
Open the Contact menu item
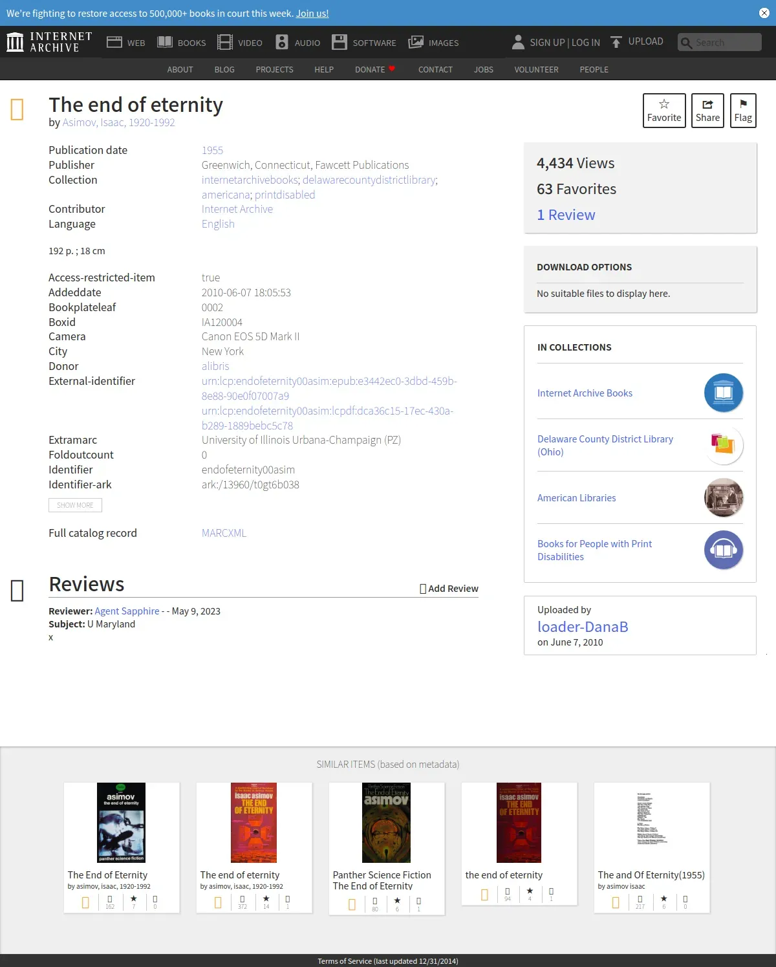click(x=435, y=69)
